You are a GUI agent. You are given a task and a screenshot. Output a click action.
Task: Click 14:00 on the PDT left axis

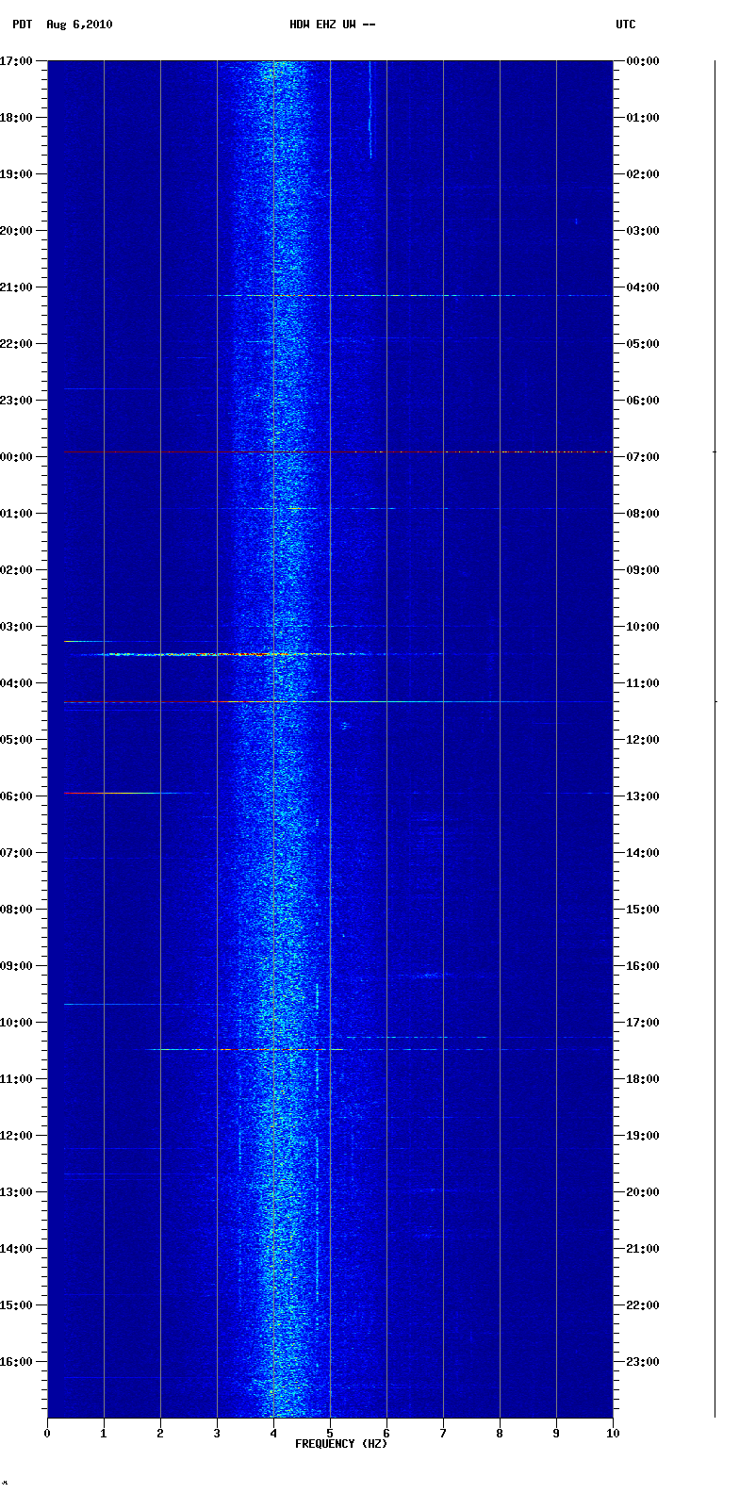click(x=18, y=1249)
